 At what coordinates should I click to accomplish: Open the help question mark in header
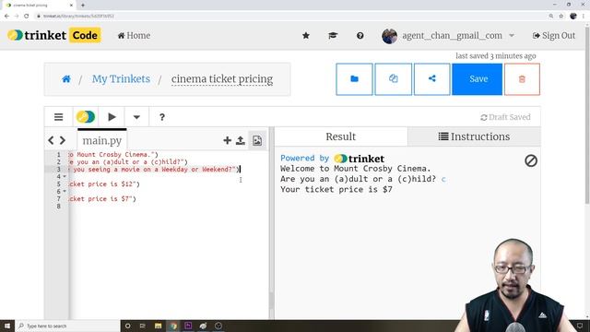[360, 35]
